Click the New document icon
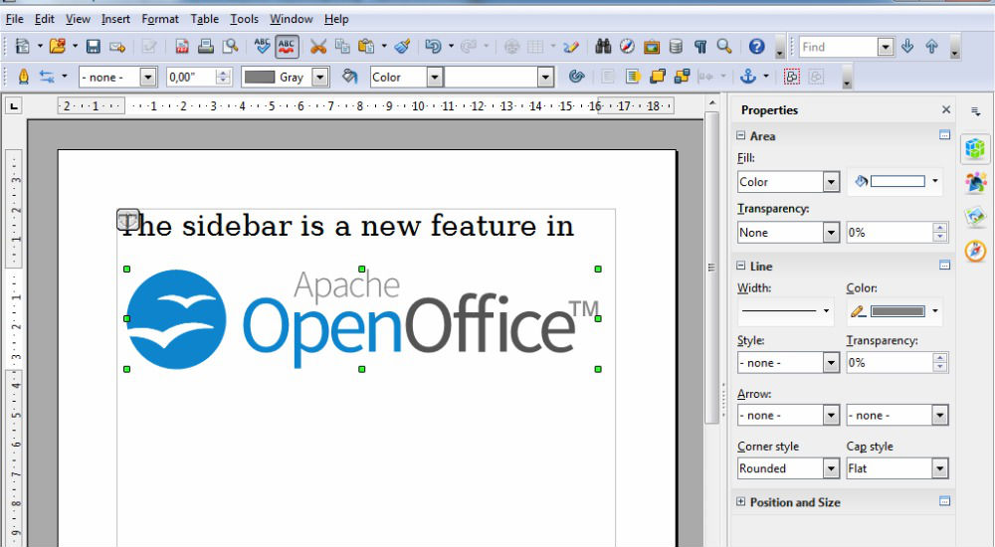995x547 pixels. 23,47
